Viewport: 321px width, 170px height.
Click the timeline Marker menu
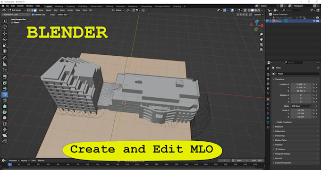(41, 161)
